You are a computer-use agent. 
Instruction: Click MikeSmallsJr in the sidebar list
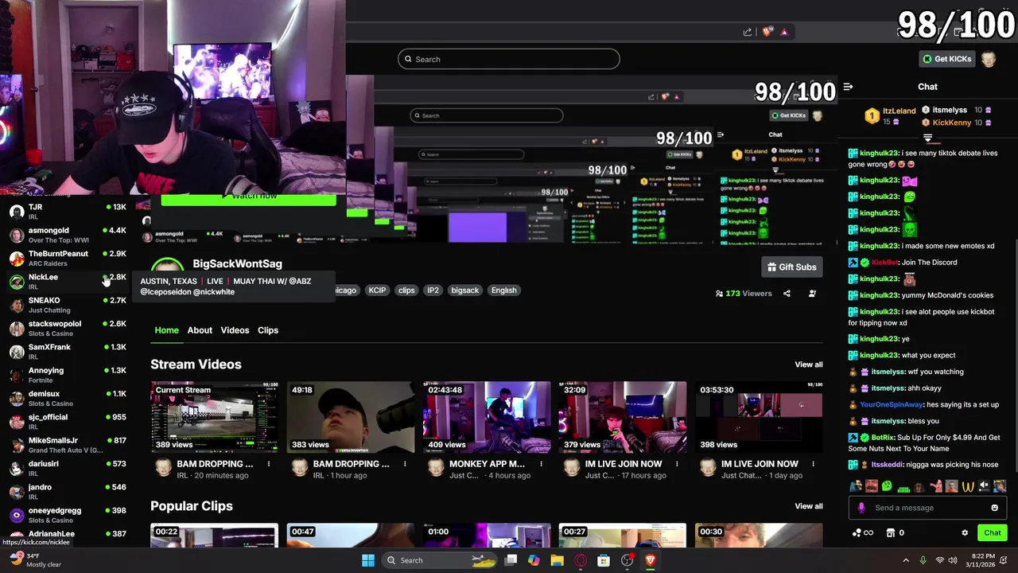68,445
